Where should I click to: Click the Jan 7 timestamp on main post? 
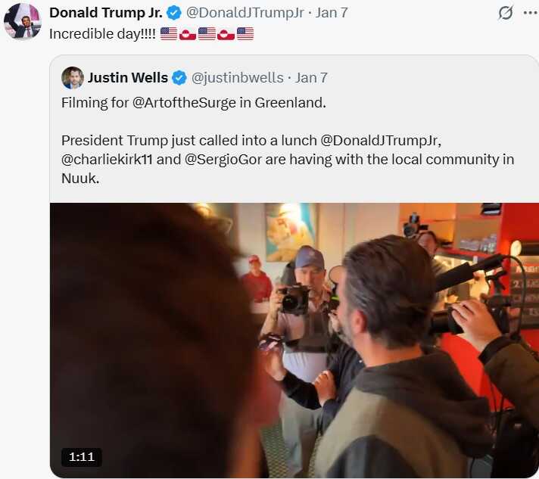[332, 13]
